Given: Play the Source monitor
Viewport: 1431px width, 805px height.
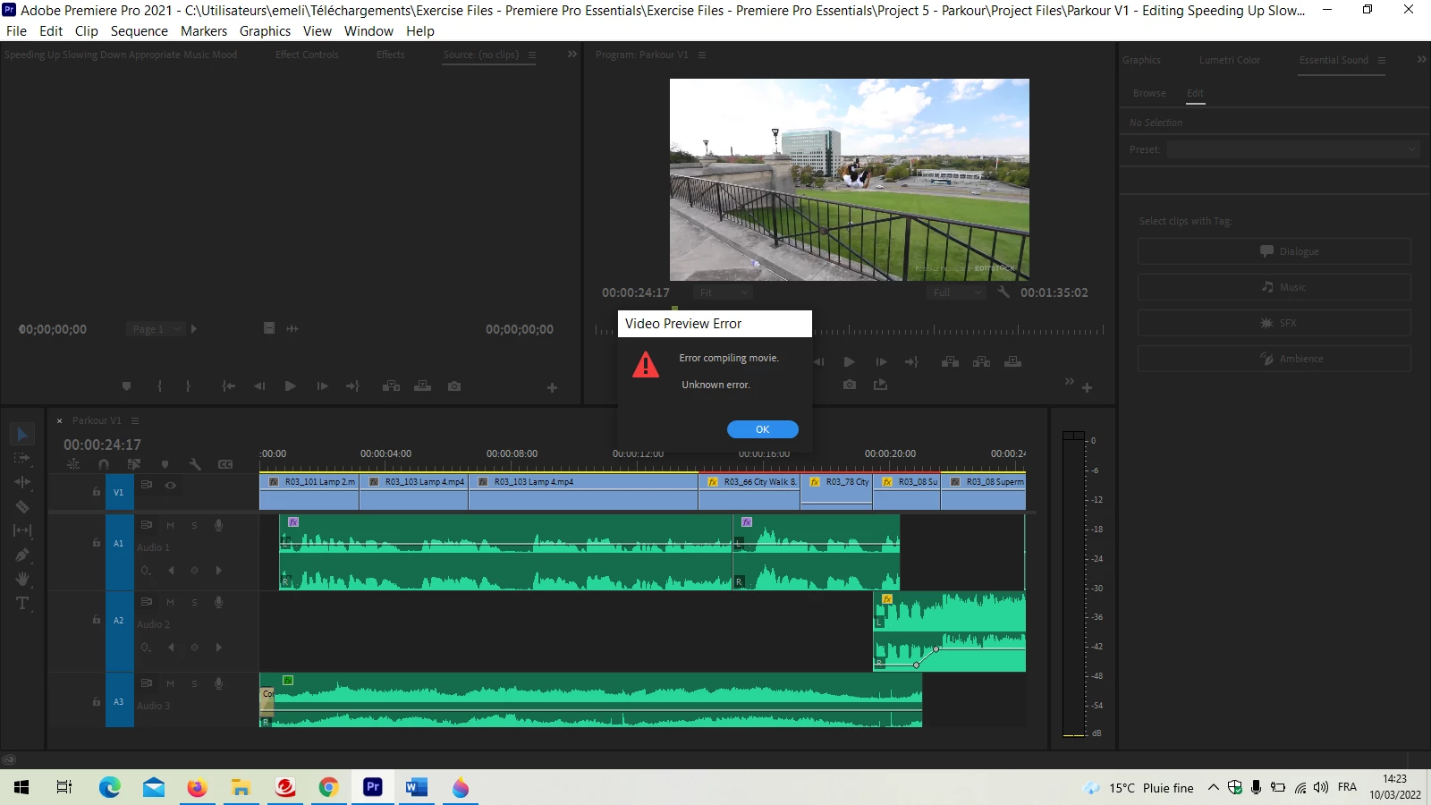Looking at the screenshot, I should pyautogui.click(x=290, y=386).
